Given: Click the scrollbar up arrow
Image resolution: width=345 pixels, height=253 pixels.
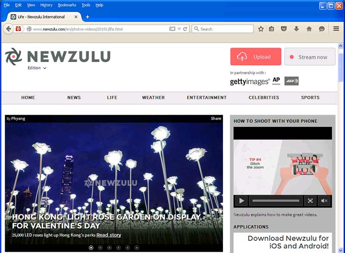Looking at the screenshot, I should [340, 46].
